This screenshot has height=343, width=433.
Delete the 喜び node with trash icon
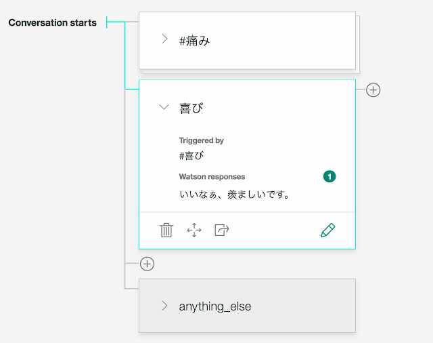click(166, 230)
